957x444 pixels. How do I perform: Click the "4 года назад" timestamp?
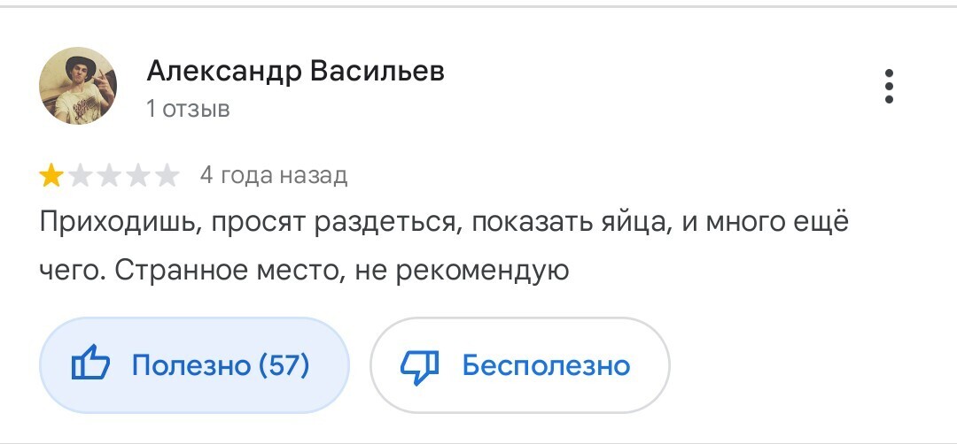[x=273, y=175]
